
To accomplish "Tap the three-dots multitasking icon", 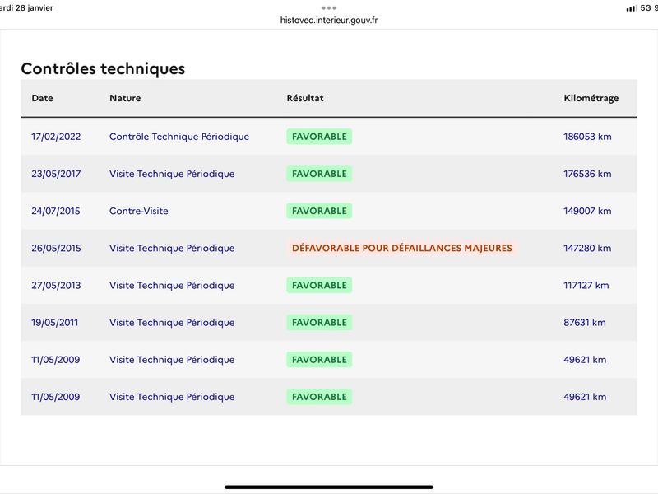I will coord(328,8).
